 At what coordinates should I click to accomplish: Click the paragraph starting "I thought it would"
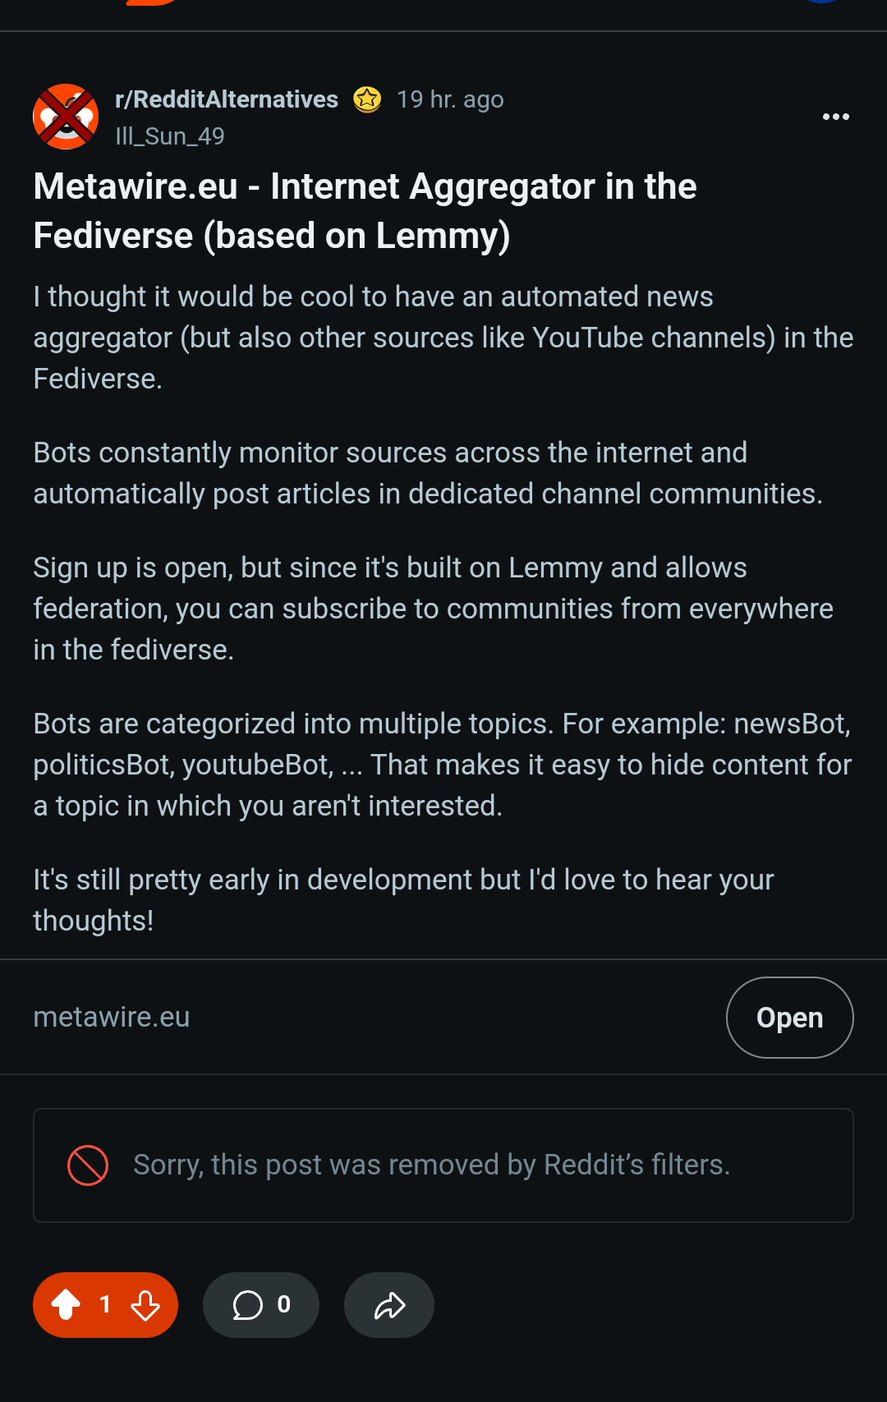[x=443, y=338]
